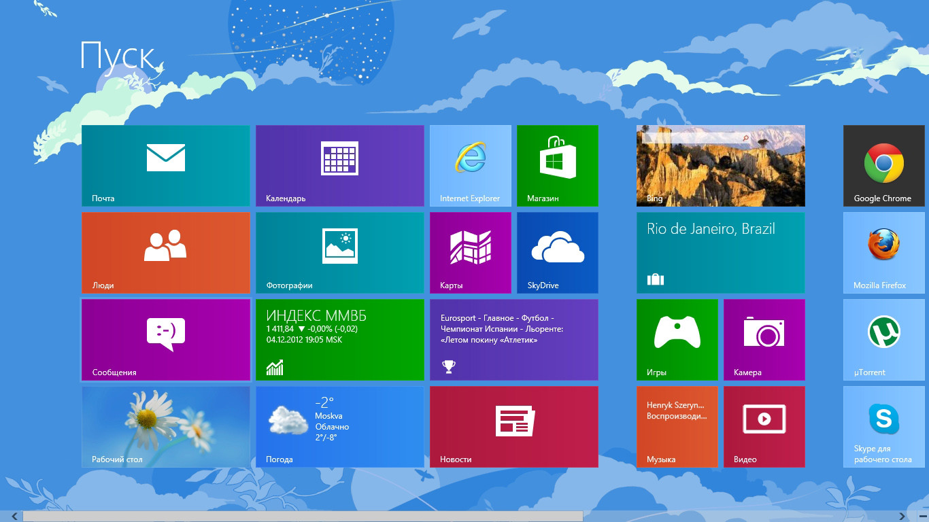929x522 pixels.
Task: Open the Bing landscape image tile
Action: pos(720,165)
